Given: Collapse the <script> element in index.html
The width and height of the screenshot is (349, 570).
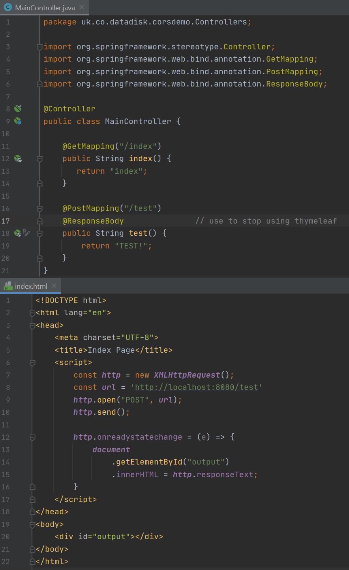Looking at the screenshot, I should (x=32, y=363).
